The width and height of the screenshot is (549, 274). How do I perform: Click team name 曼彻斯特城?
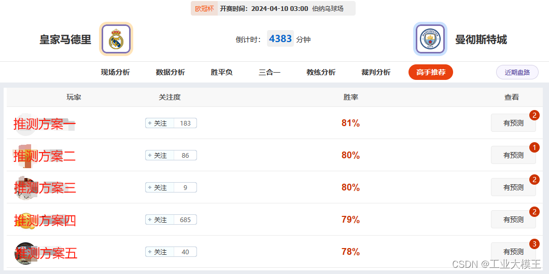pyautogui.click(x=481, y=39)
